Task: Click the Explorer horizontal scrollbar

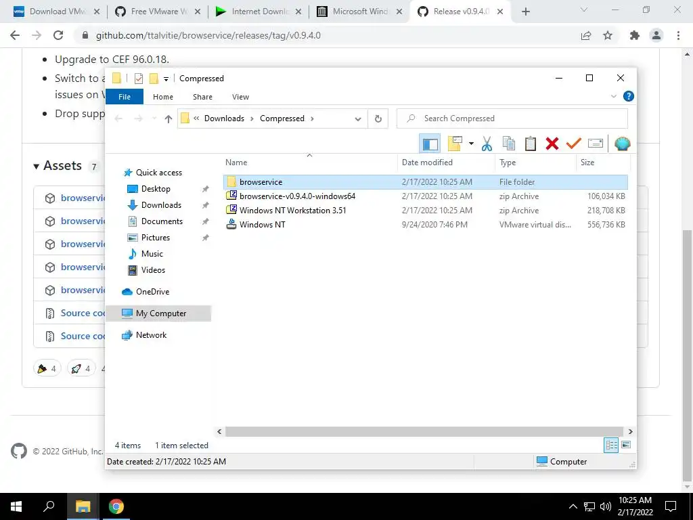Action: 424,431
